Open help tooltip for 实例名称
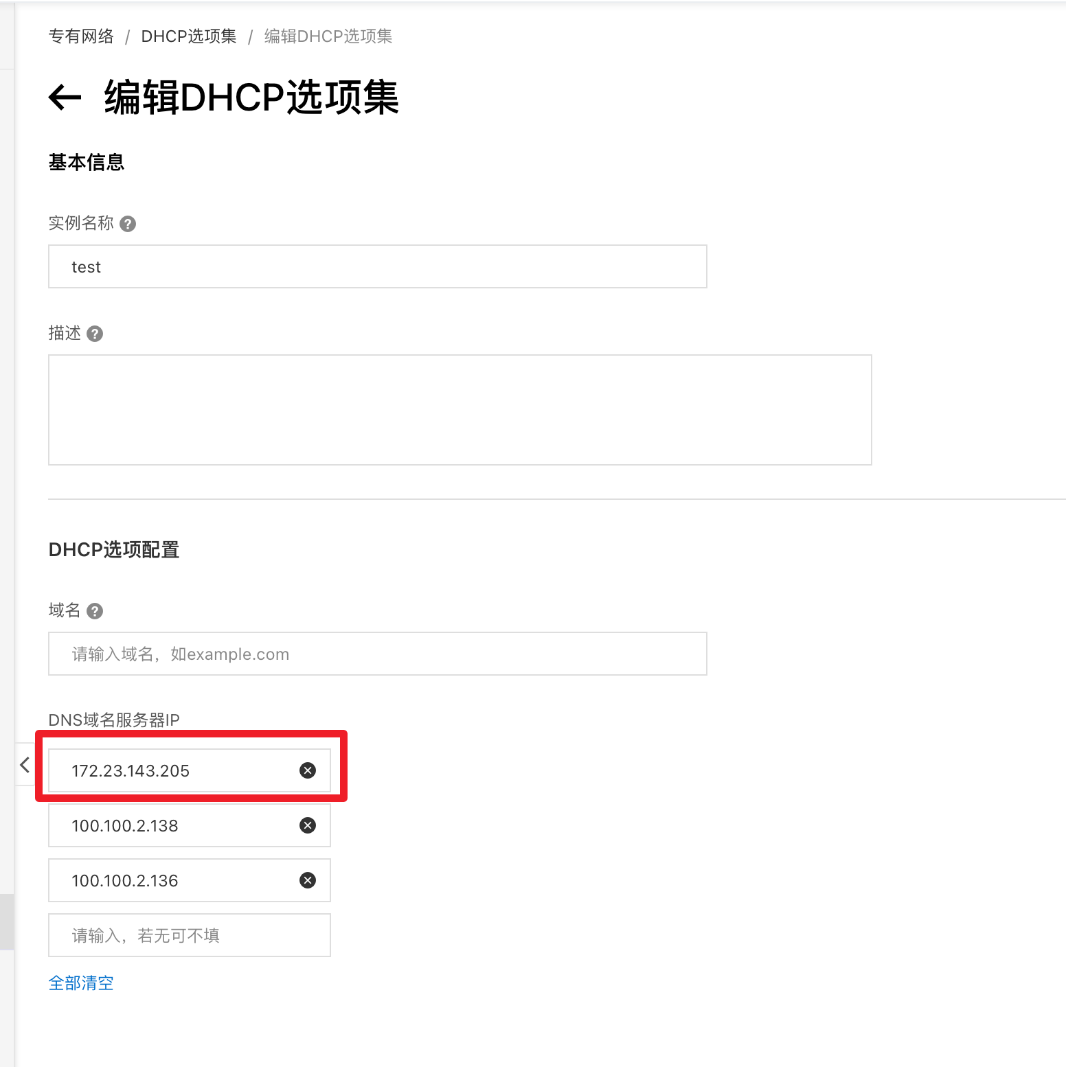 pyautogui.click(x=128, y=224)
